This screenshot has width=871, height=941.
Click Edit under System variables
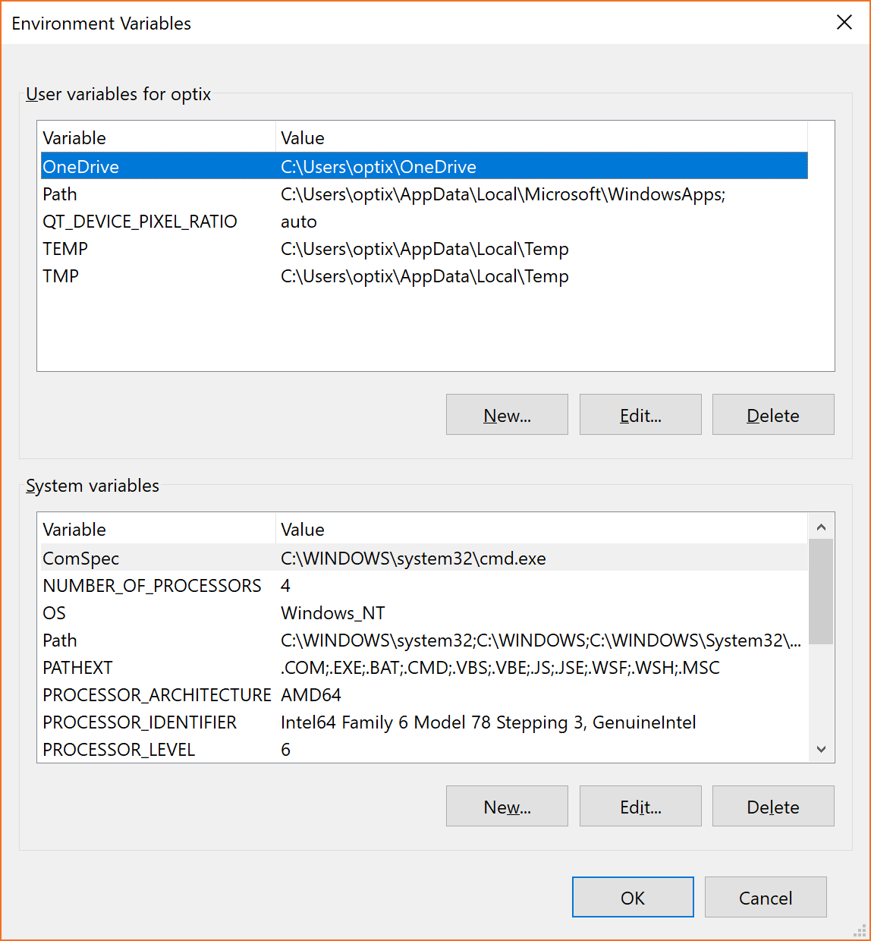pos(640,806)
